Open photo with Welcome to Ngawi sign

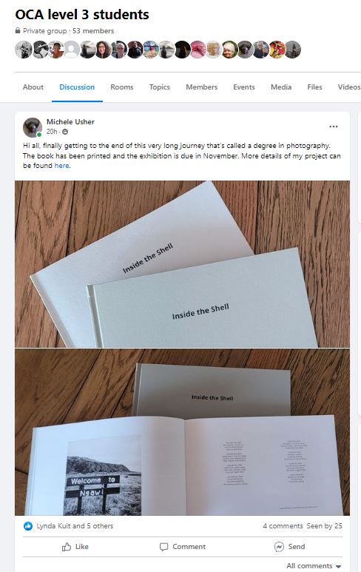point(182,432)
